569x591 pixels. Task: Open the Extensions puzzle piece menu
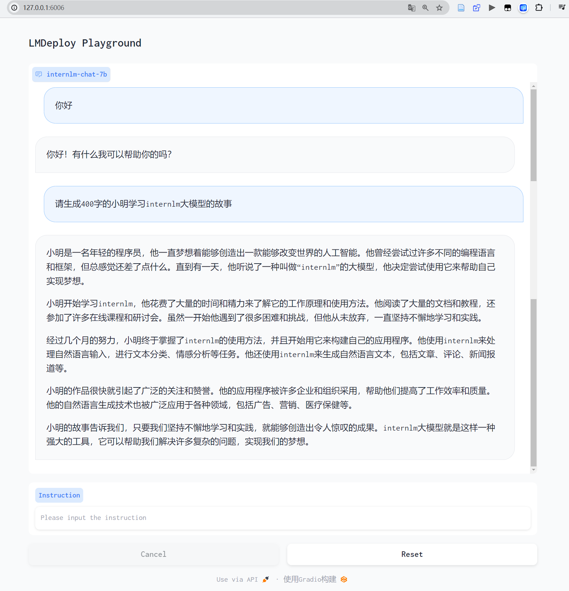click(x=539, y=8)
